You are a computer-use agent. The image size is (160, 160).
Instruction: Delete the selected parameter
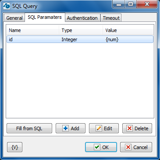point(137,128)
